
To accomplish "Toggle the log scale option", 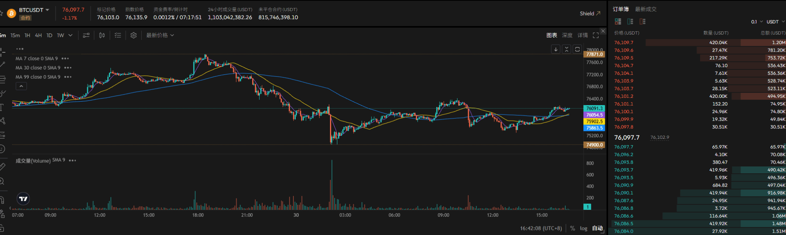I will [583, 228].
